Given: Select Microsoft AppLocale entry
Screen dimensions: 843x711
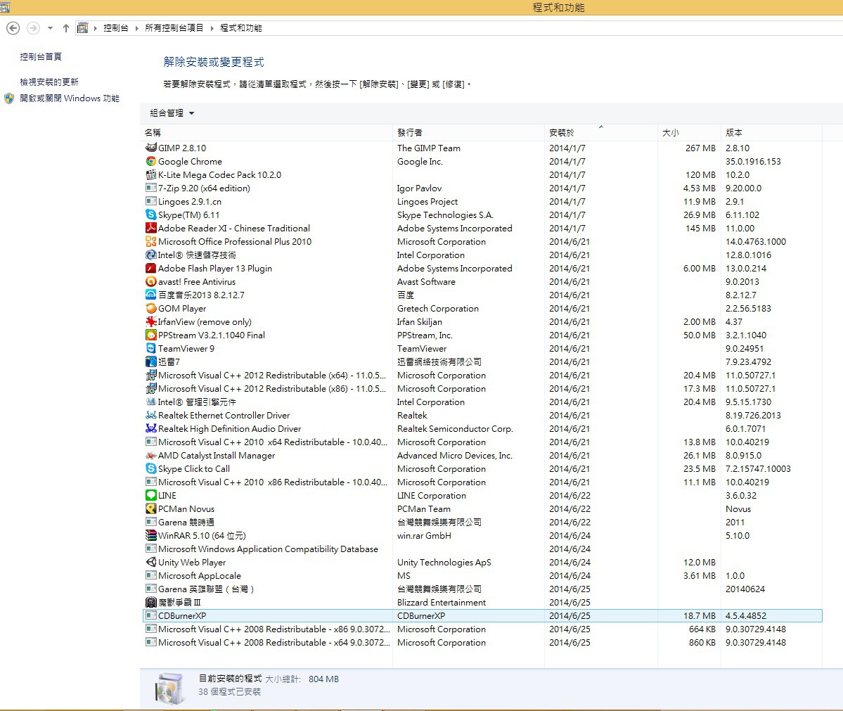Looking at the screenshot, I should click(x=482, y=575).
